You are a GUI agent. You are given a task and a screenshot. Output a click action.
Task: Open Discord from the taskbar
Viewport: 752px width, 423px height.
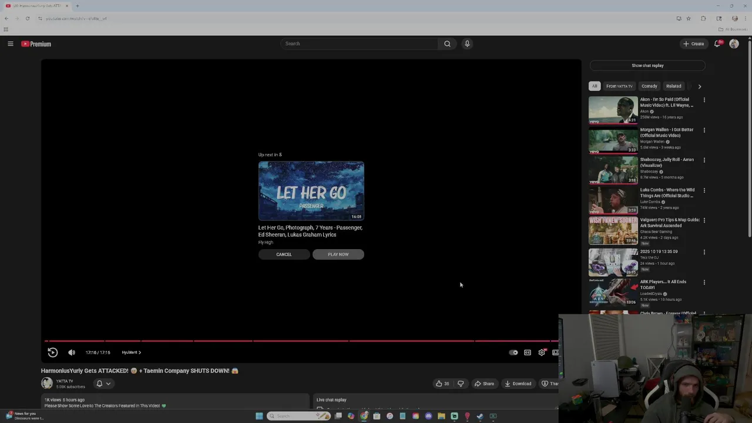(x=428, y=416)
